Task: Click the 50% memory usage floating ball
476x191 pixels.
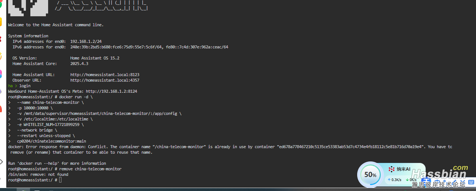Action: 371,175
